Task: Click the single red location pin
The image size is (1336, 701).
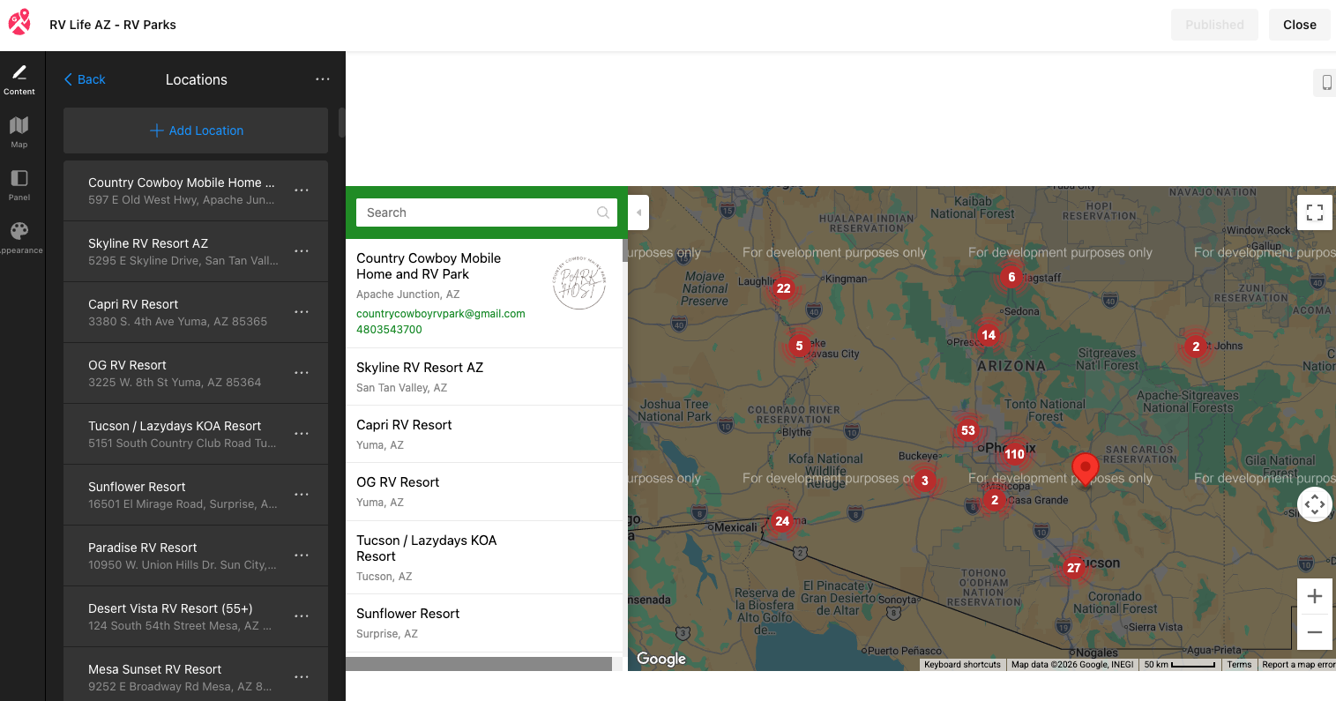Action: [1085, 468]
